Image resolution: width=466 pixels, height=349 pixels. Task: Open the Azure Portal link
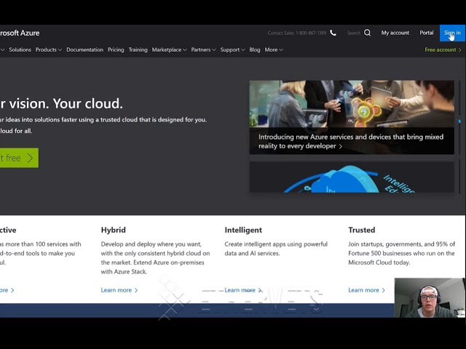pyautogui.click(x=427, y=33)
